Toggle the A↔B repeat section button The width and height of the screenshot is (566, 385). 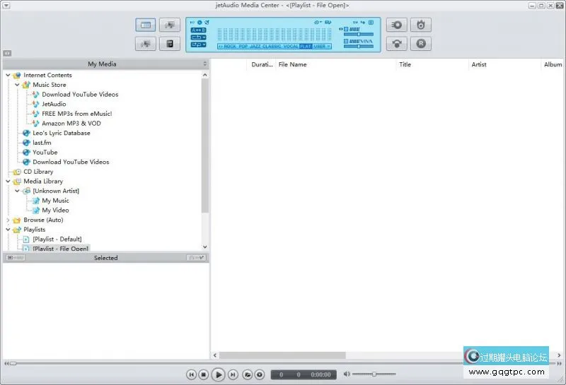[x=199, y=30]
